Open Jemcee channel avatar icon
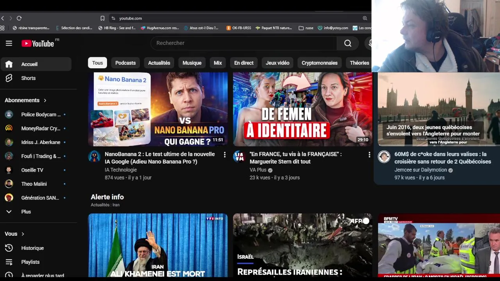 [384, 157]
